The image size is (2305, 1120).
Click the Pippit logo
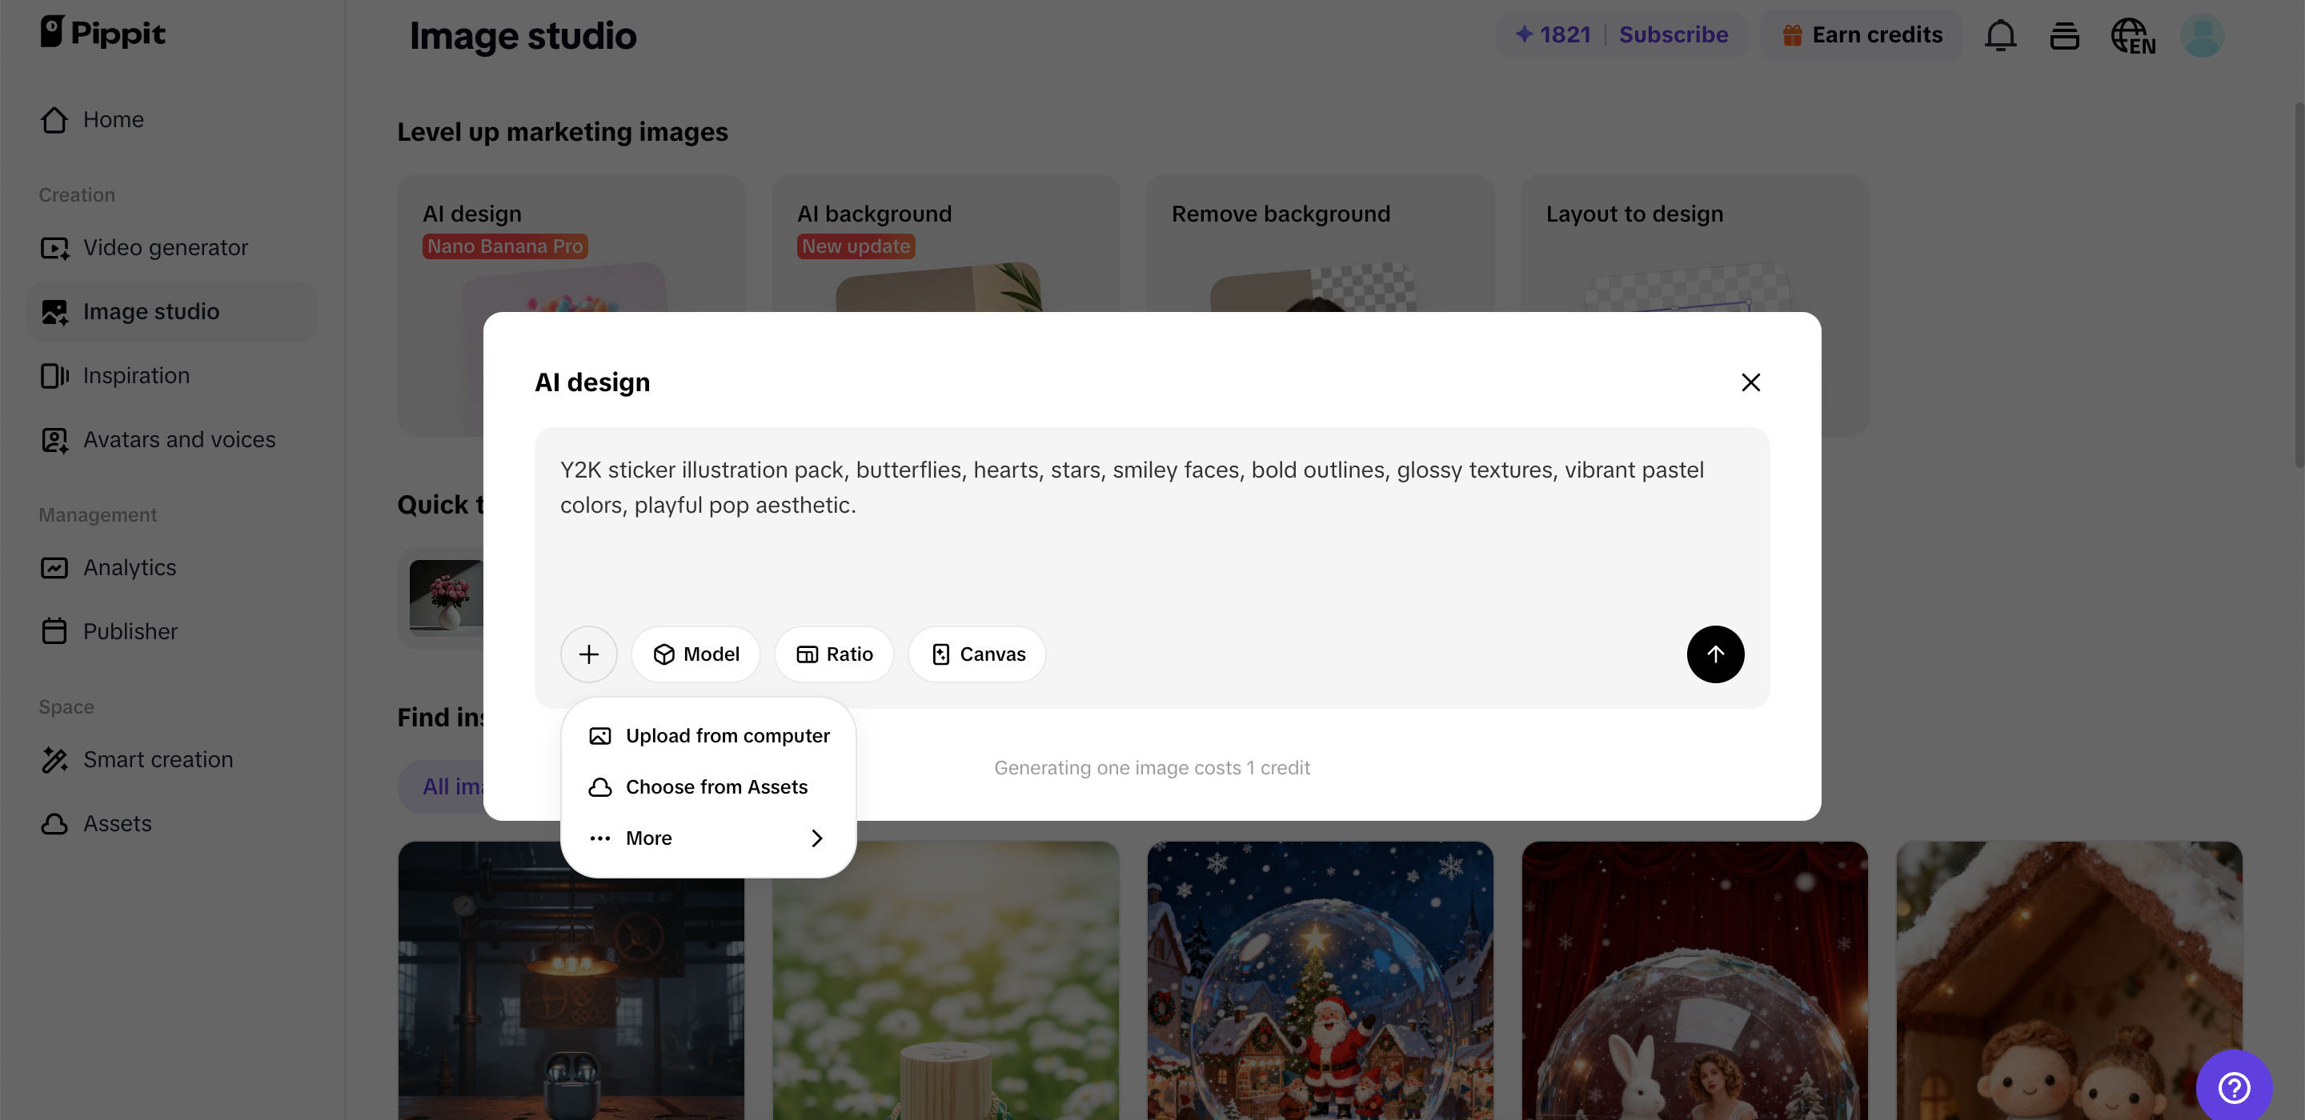click(102, 33)
